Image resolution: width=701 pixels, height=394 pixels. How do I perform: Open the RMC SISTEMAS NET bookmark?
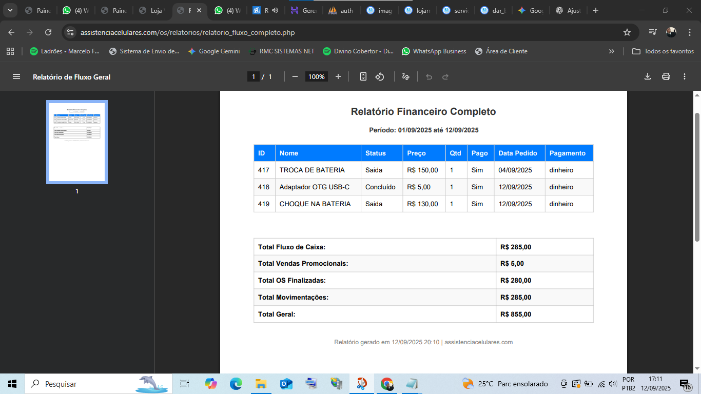[x=281, y=51]
